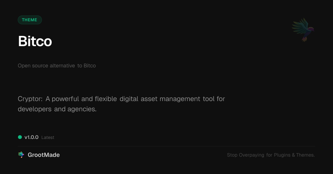The width and height of the screenshot is (333, 174).
Task: Click "Themes." at the footer's end
Action: pyautogui.click(x=305, y=155)
